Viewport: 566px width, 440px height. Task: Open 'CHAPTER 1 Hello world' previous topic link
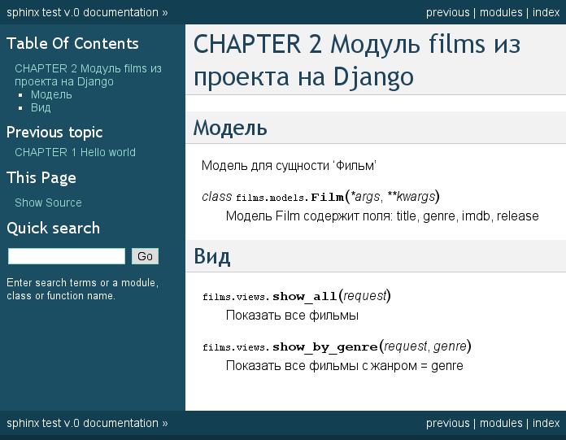[x=75, y=152]
